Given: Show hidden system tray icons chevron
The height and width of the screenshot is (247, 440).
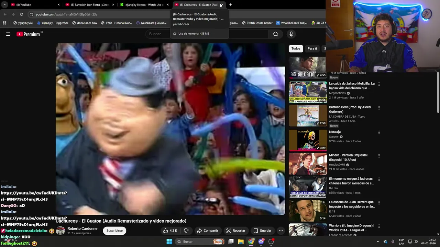Looking at the screenshot, I should pyautogui.click(x=378, y=242).
